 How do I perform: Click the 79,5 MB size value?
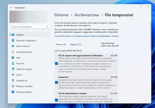(114, 93)
